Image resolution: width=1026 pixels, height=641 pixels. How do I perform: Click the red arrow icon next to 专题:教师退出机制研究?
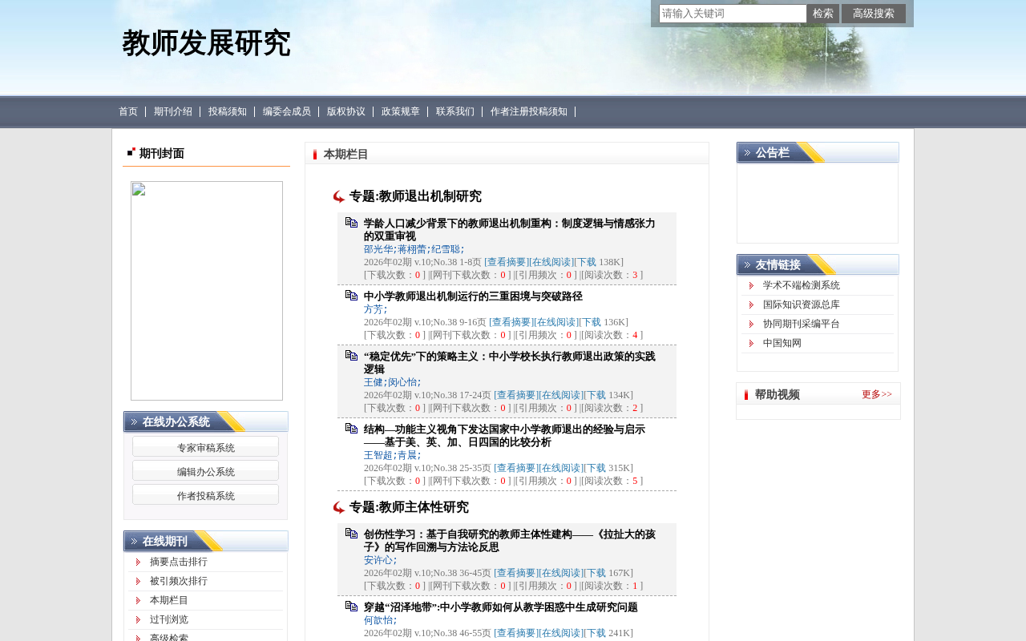339,196
